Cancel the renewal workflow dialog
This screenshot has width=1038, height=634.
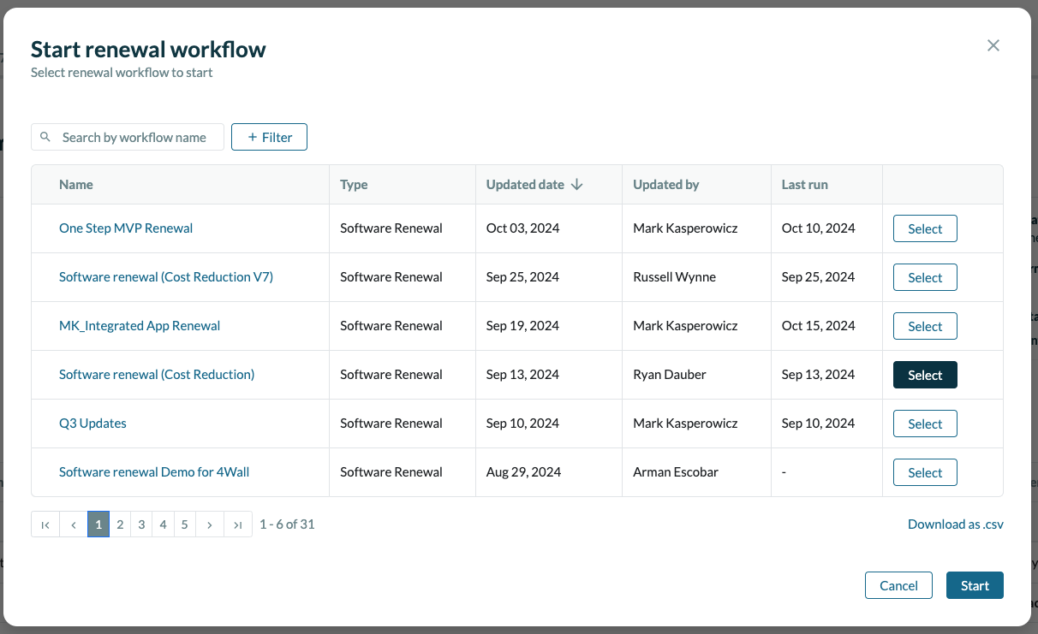point(898,586)
